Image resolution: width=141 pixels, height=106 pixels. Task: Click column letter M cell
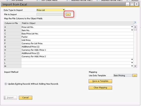click(x=12, y=66)
